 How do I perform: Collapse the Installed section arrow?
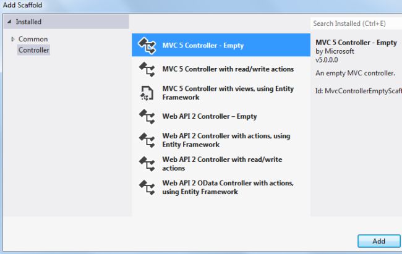point(9,22)
